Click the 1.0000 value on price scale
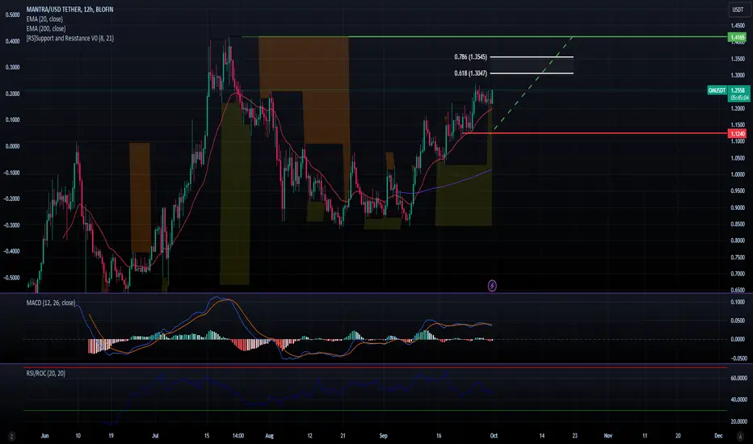753x444 pixels. pyautogui.click(x=738, y=174)
